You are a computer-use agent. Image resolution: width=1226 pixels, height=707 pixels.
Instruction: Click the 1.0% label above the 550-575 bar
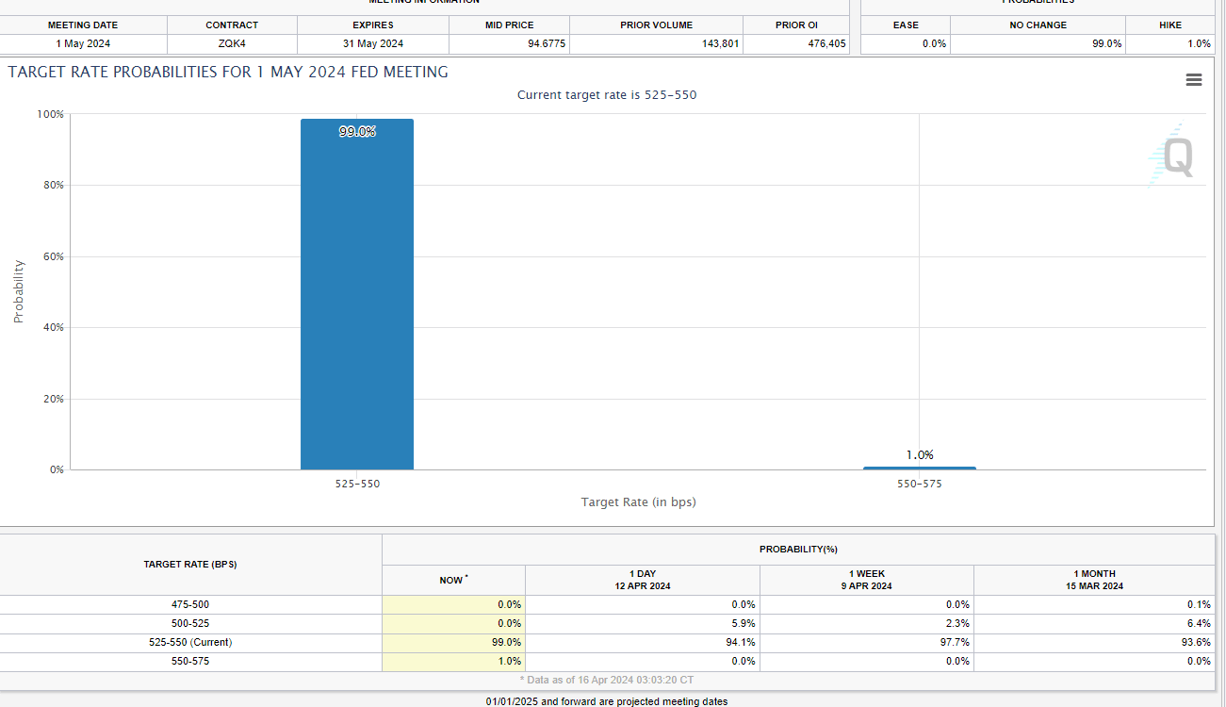tap(920, 454)
